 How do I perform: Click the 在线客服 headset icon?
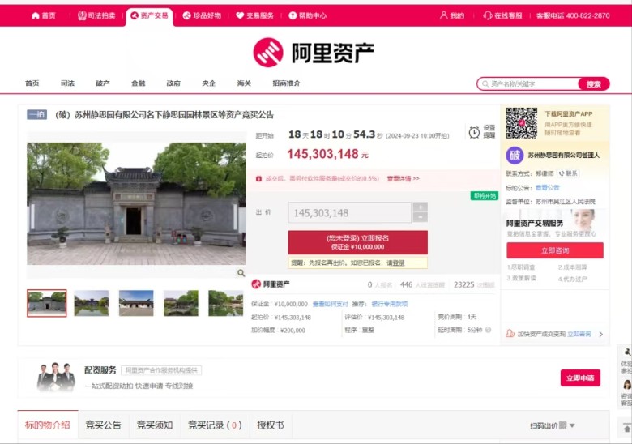(x=488, y=15)
